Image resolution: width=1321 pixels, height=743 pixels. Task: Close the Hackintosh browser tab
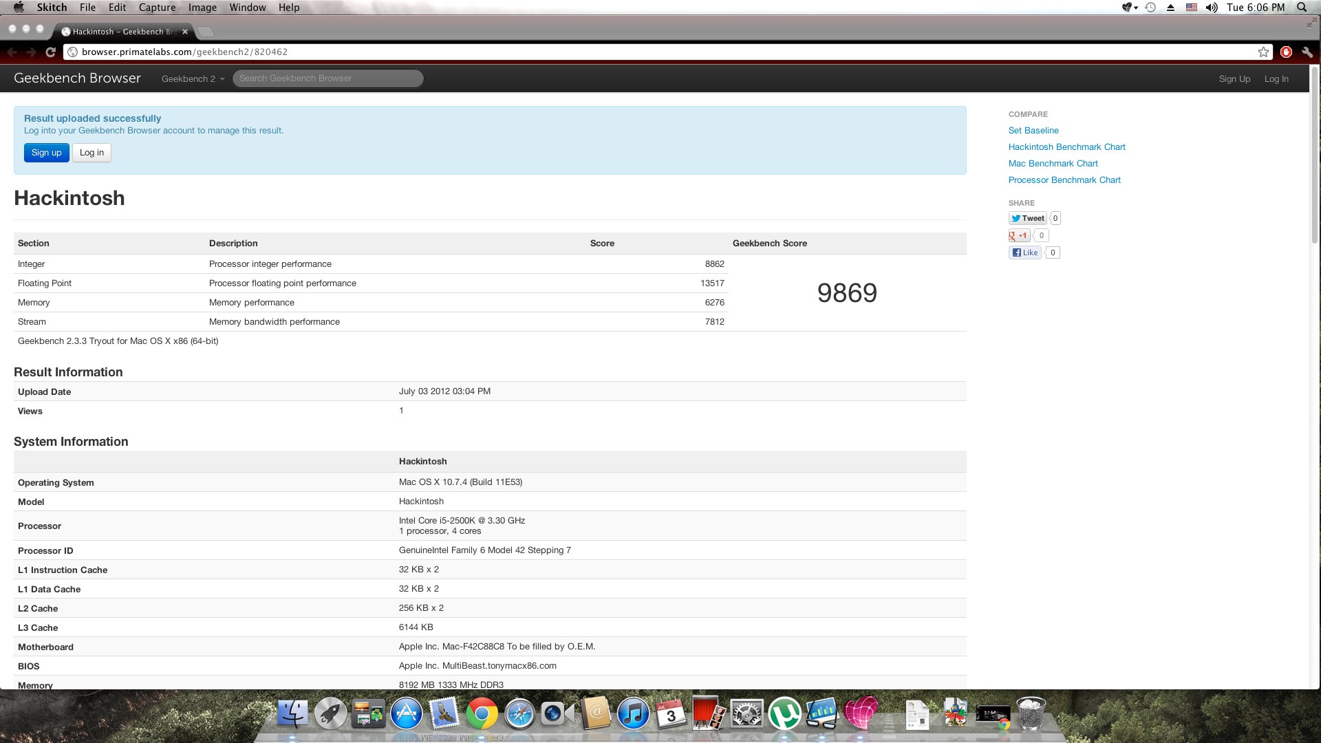[x=185, y=32]
